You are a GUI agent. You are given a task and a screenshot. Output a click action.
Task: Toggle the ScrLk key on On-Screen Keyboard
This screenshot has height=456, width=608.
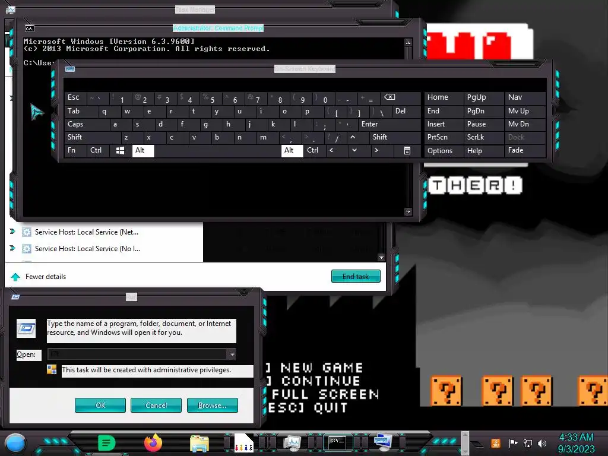483,137
